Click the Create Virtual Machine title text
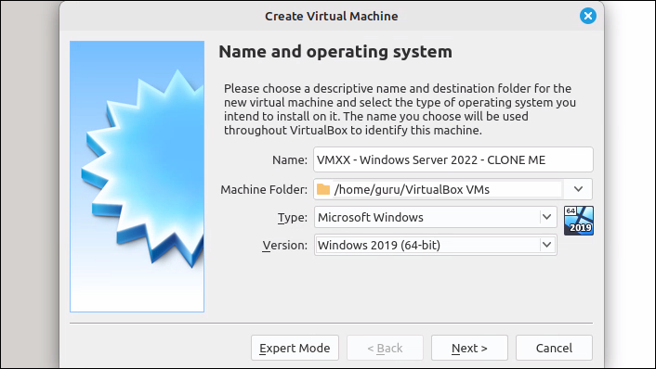Viewport: 656px width, 369px height. coord(332,16)
